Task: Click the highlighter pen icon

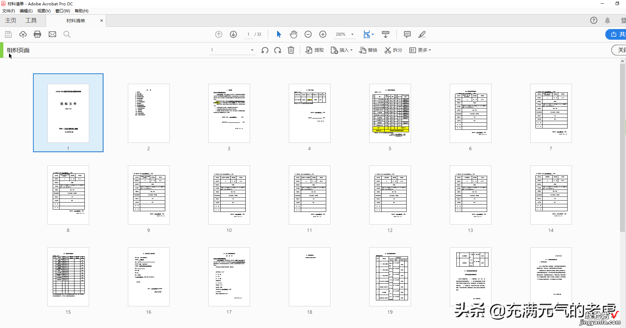Action: click(422, 34)
